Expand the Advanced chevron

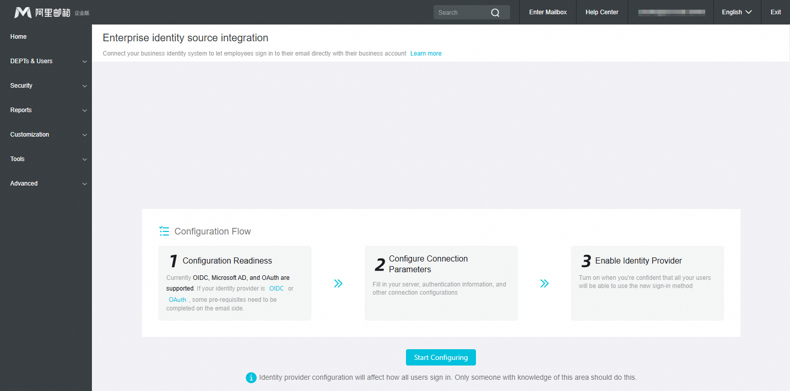[x=85, y=184]
